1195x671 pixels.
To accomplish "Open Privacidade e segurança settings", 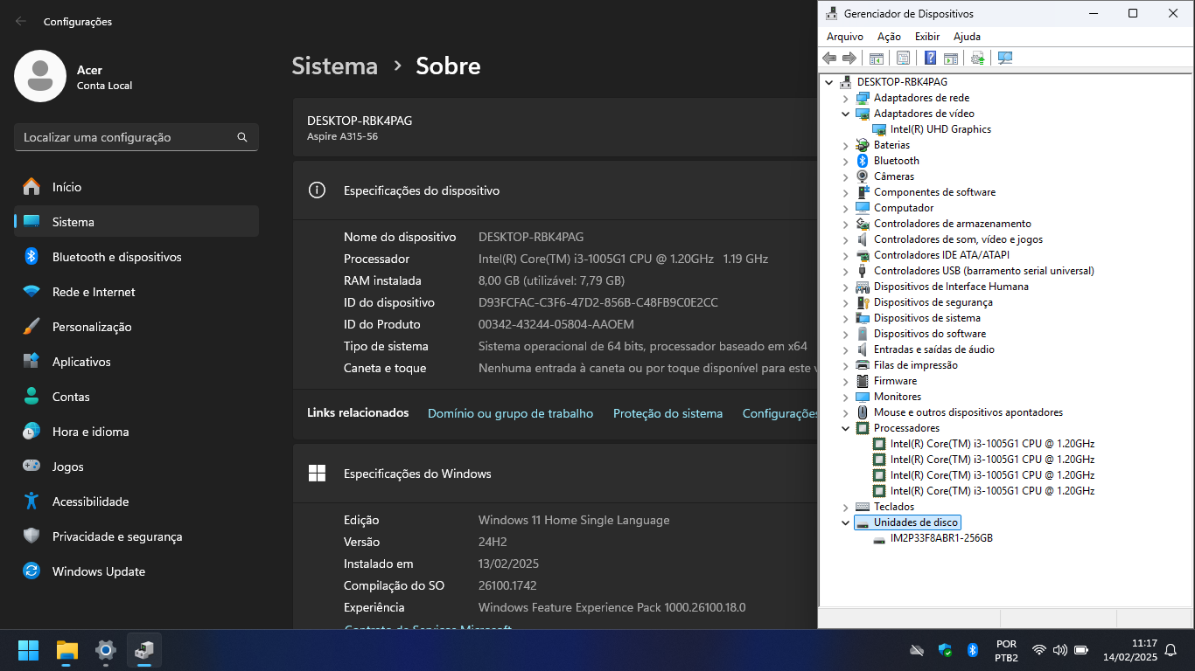I will coord(136,536).
